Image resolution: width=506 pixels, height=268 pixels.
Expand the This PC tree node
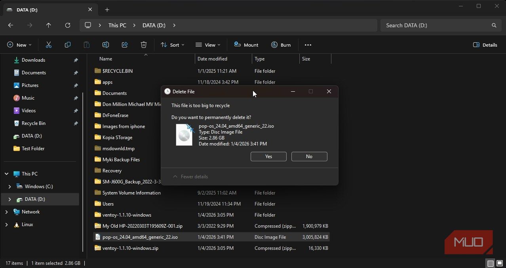click(6, 174)
